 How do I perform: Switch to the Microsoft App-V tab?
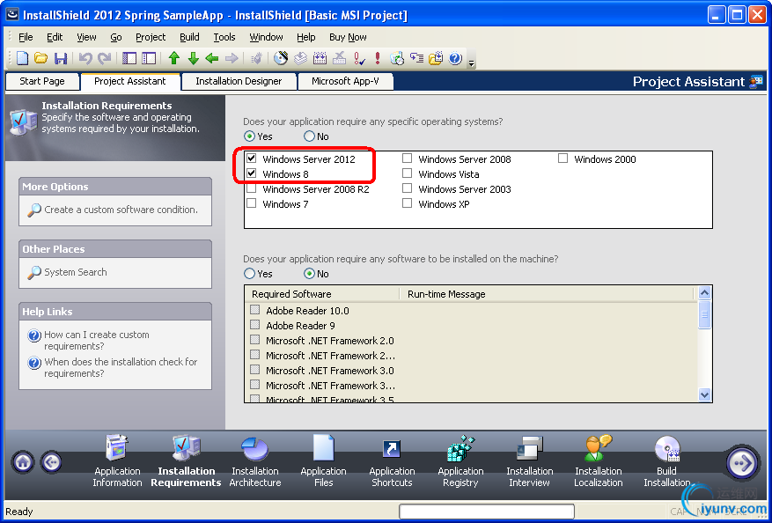click(345, 81)
